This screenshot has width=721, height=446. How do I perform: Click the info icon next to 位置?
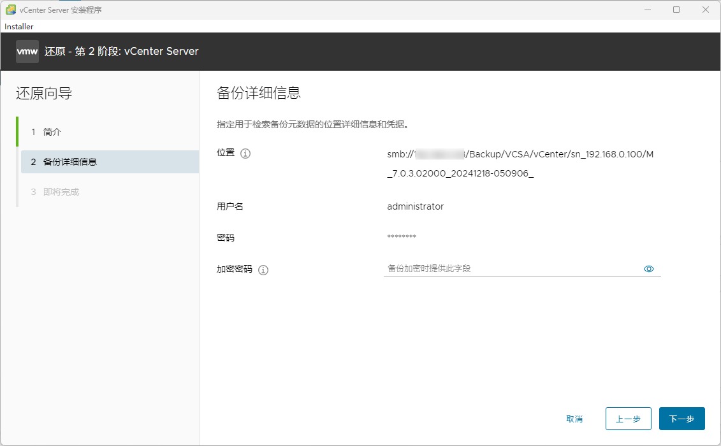tap(245, 154)
